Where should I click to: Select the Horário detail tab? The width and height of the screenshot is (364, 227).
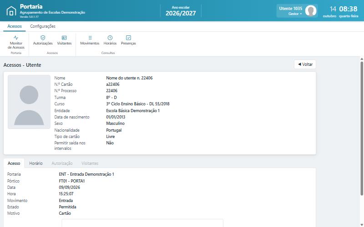[x=36, y=163]
